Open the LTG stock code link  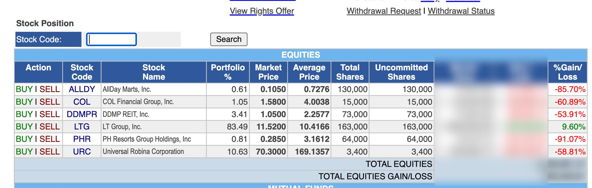point(82,127)
